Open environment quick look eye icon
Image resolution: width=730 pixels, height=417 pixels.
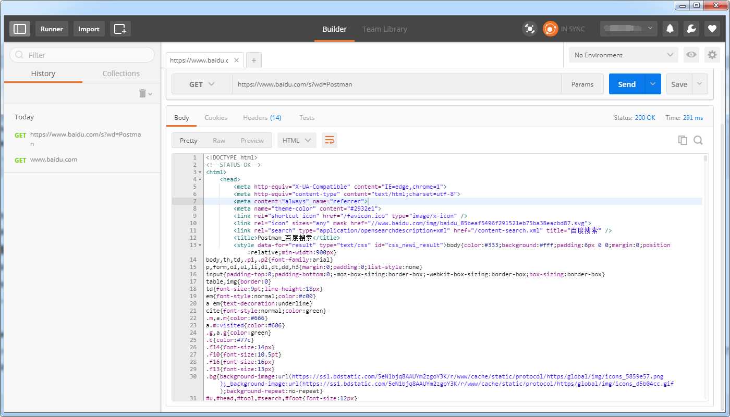pos(691,55)
